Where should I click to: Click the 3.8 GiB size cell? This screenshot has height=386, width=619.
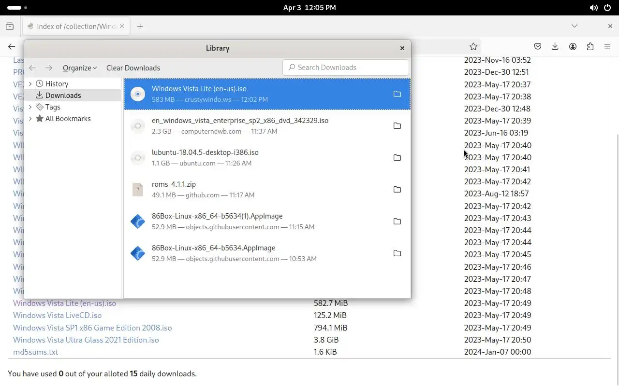(326, 340)
